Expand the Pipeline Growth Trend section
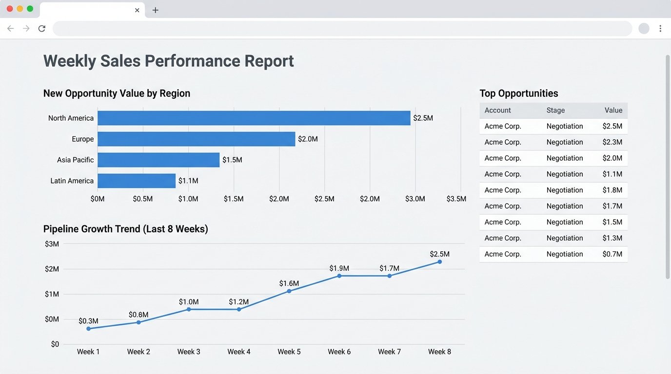The width and height of the screenshot is (671, 374). tap(125, 228)
